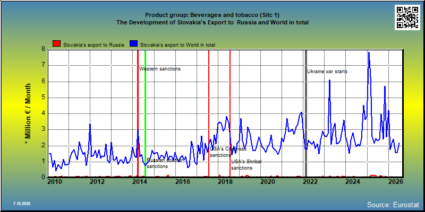
Task: Click the y-axis value 1
Action: coord(43,162)
